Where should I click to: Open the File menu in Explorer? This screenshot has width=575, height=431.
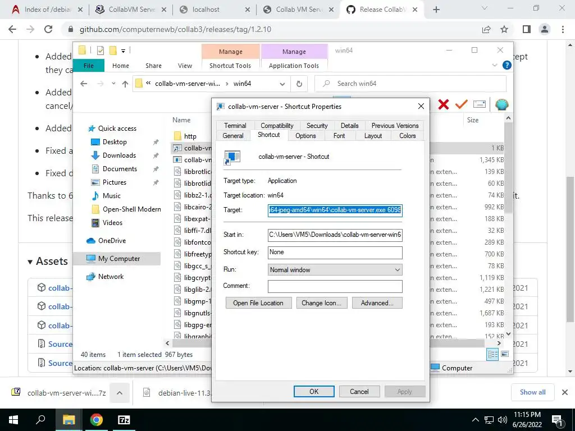89,66
